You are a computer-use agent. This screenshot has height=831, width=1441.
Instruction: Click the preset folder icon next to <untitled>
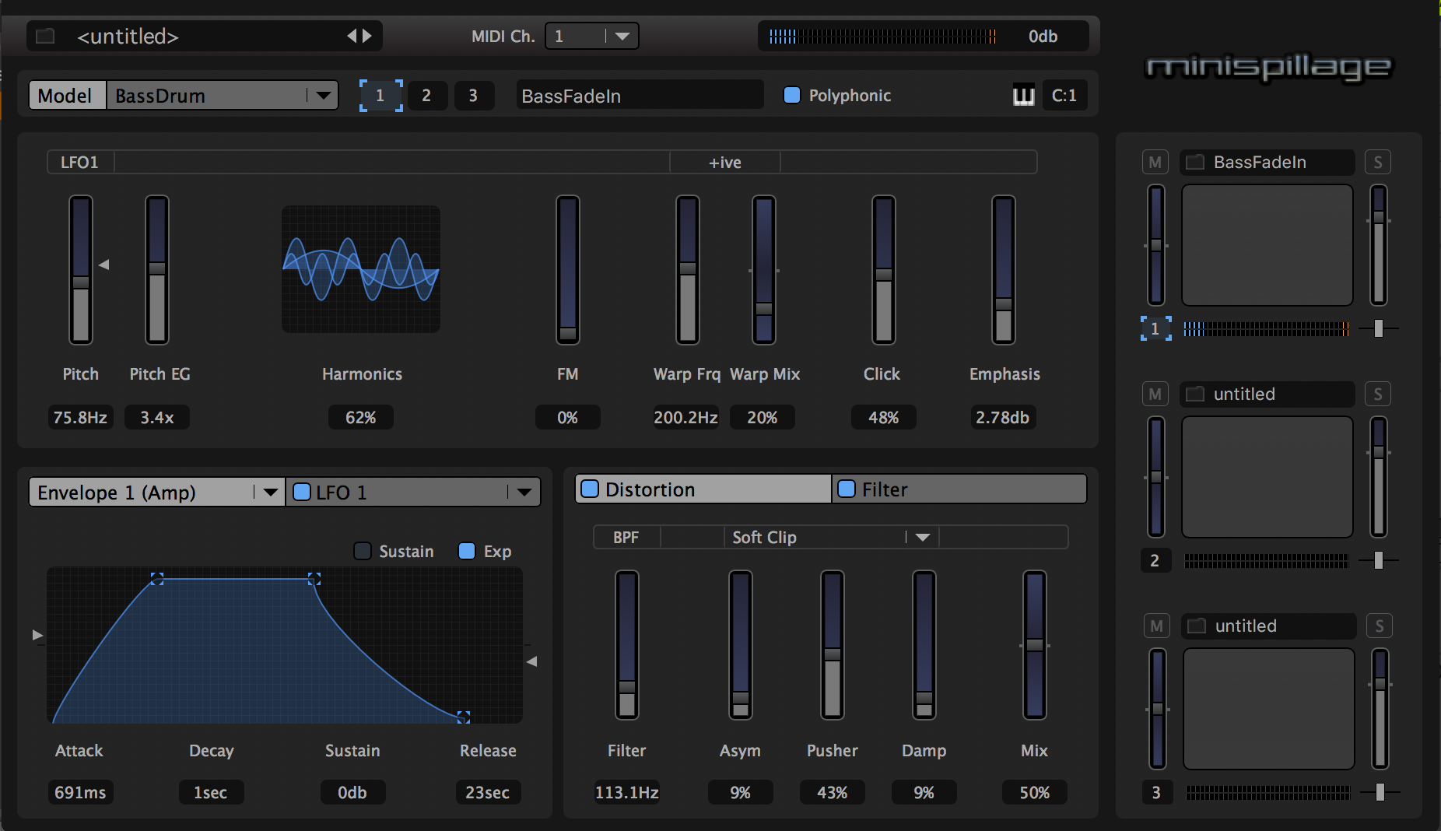pos(45,37)
